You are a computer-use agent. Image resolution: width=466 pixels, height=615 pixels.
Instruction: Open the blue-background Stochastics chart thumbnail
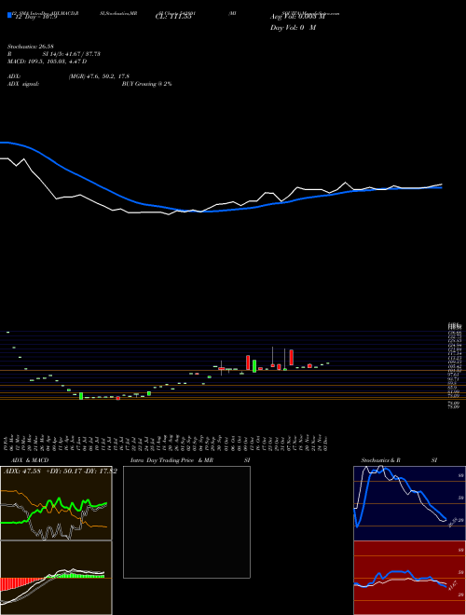(x=409, y=503)
